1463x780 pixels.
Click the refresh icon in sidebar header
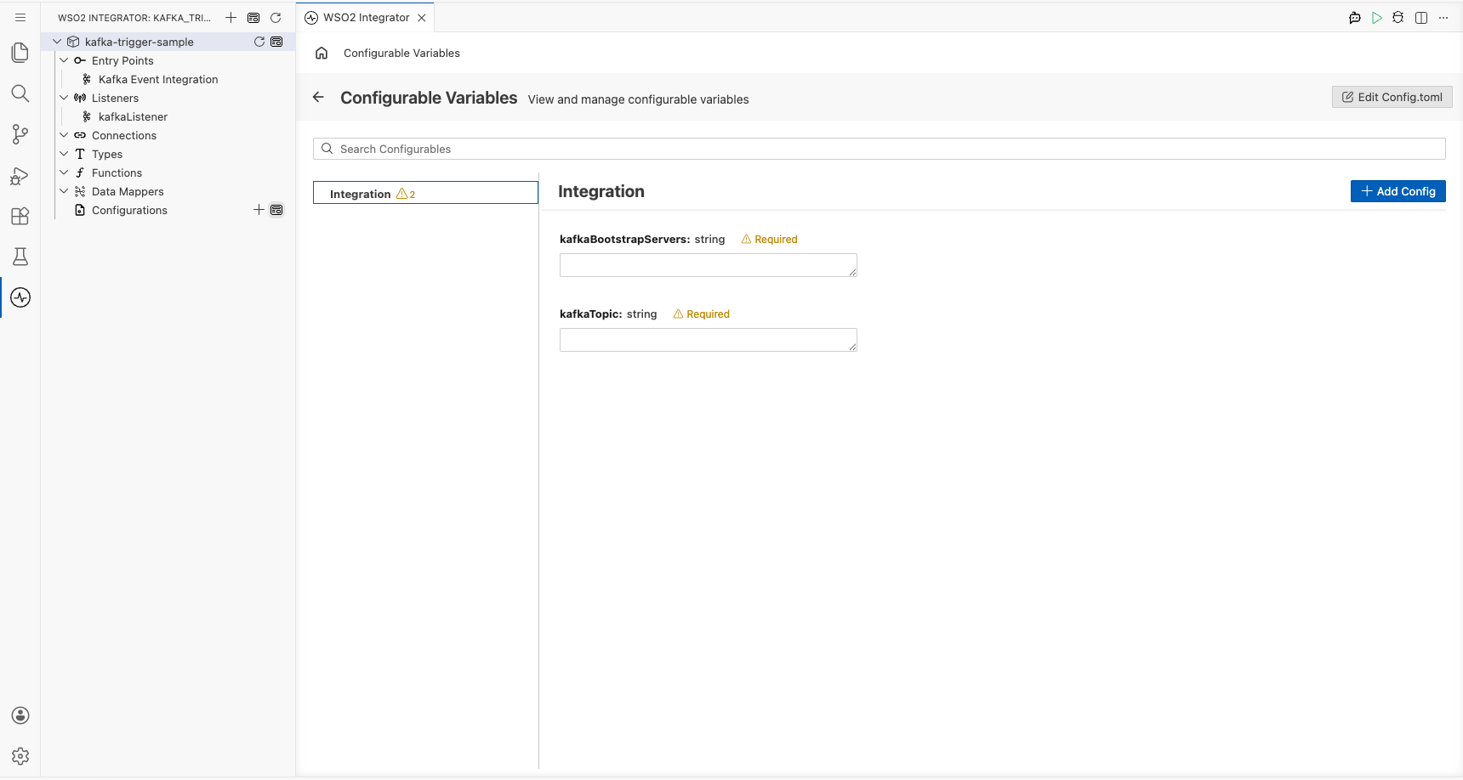click(276, 17)
